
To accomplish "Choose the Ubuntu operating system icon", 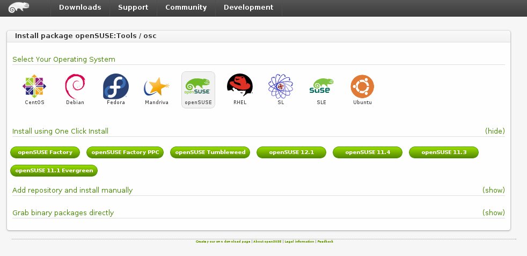I will pos(362,86).
